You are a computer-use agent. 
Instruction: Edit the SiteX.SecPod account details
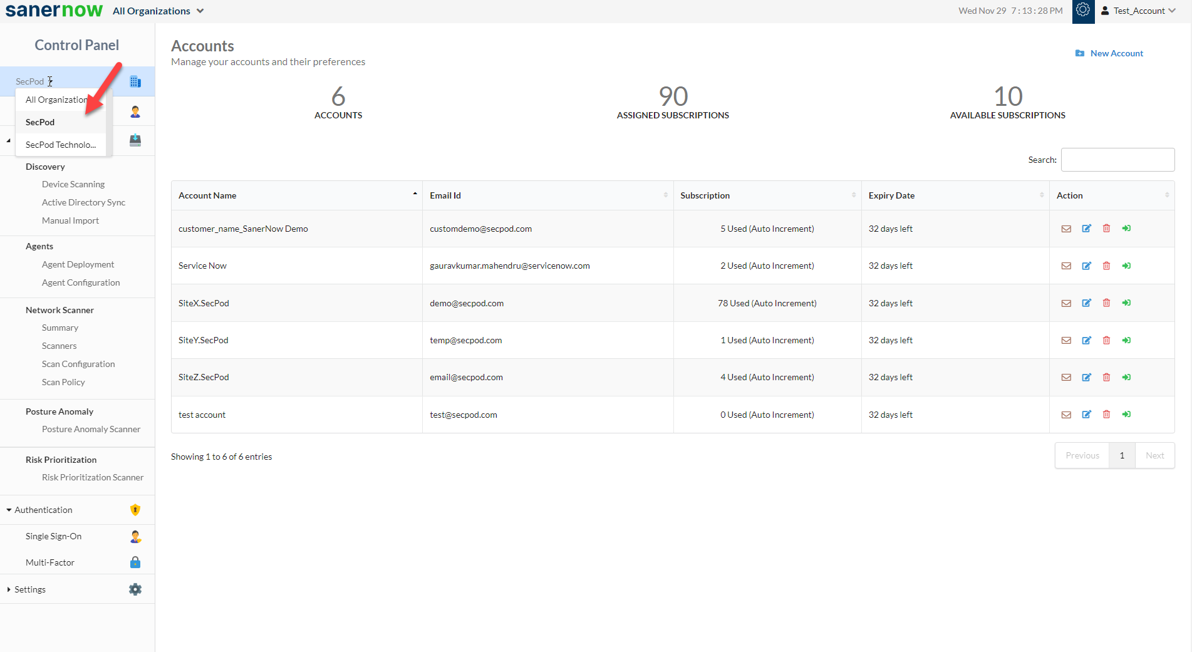[x=1086, y=303]
